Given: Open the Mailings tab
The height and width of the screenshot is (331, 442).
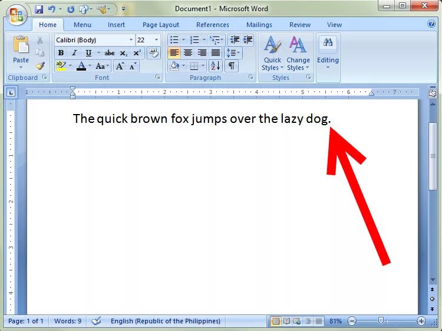Looking at the screenshot, I should coord(259,25).
